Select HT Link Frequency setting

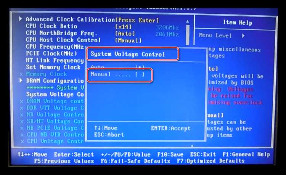(55, 60)
